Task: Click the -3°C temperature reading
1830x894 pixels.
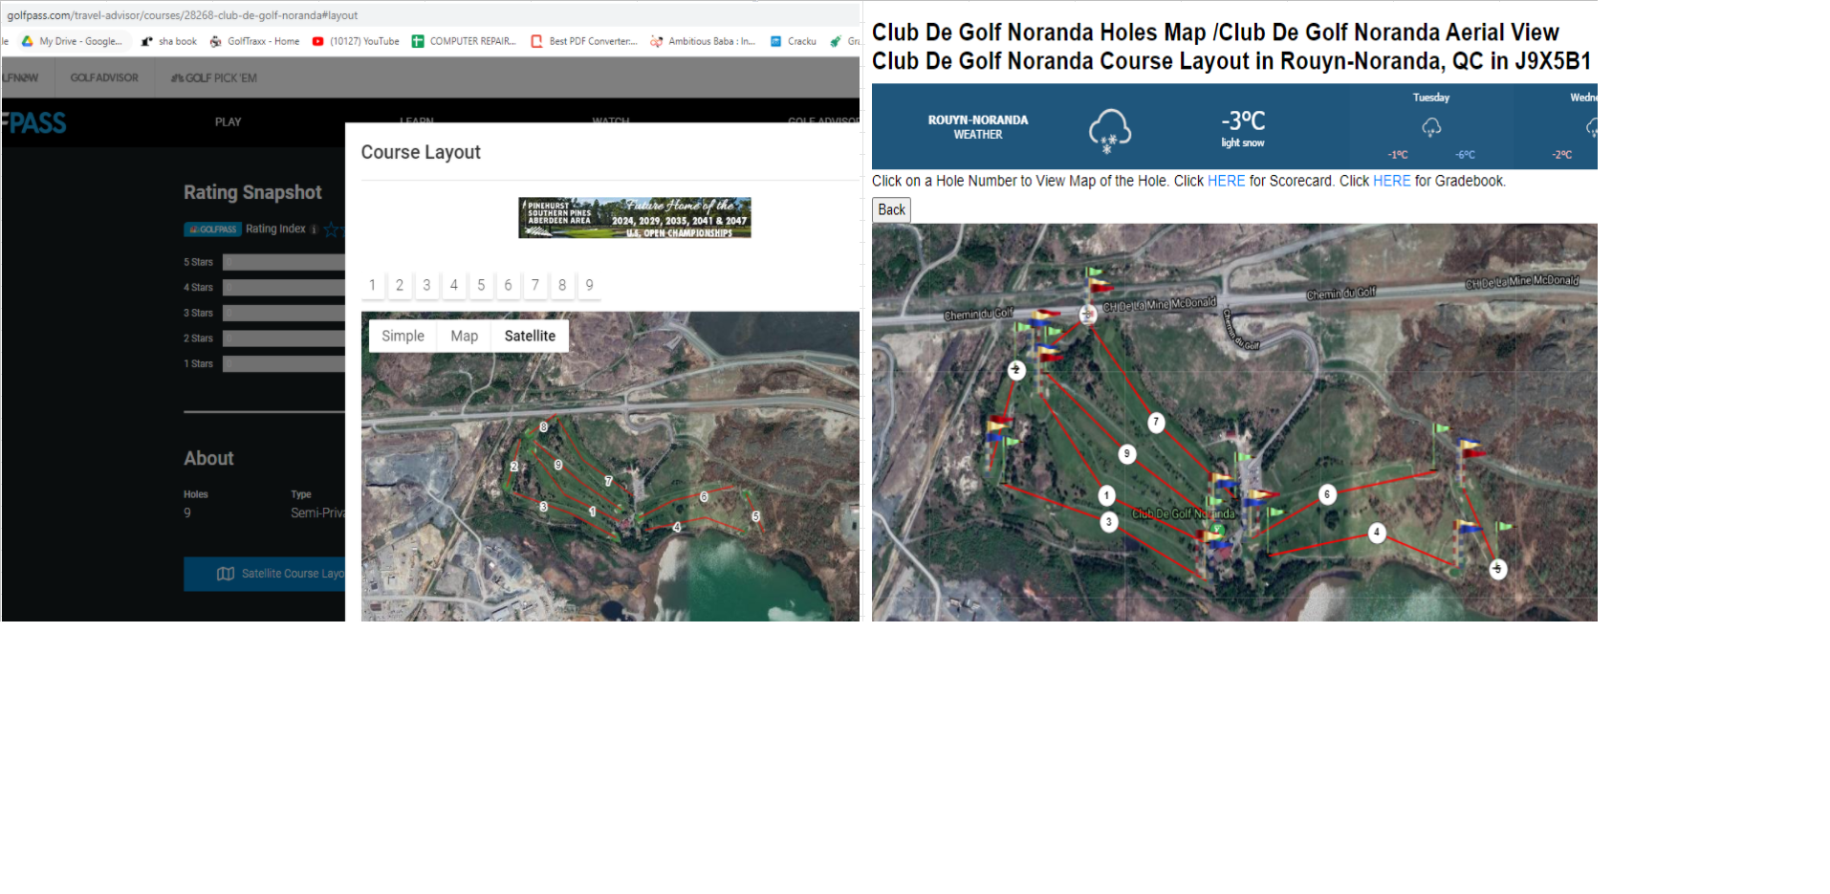Action: (x=1243, y=120)
